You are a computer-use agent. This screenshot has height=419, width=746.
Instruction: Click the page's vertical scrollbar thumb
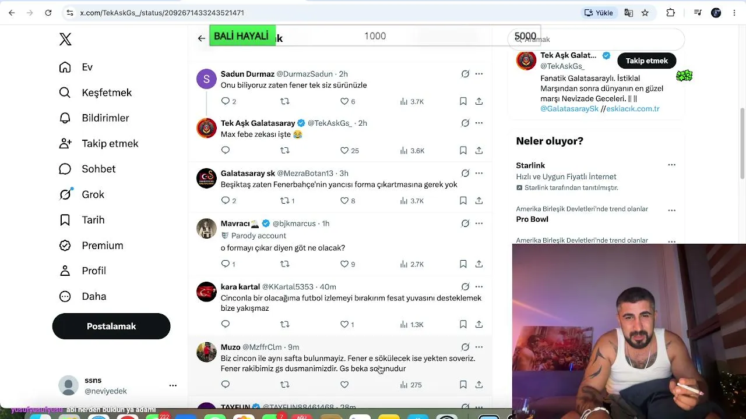pyautogui.click(x=742, y=144)
